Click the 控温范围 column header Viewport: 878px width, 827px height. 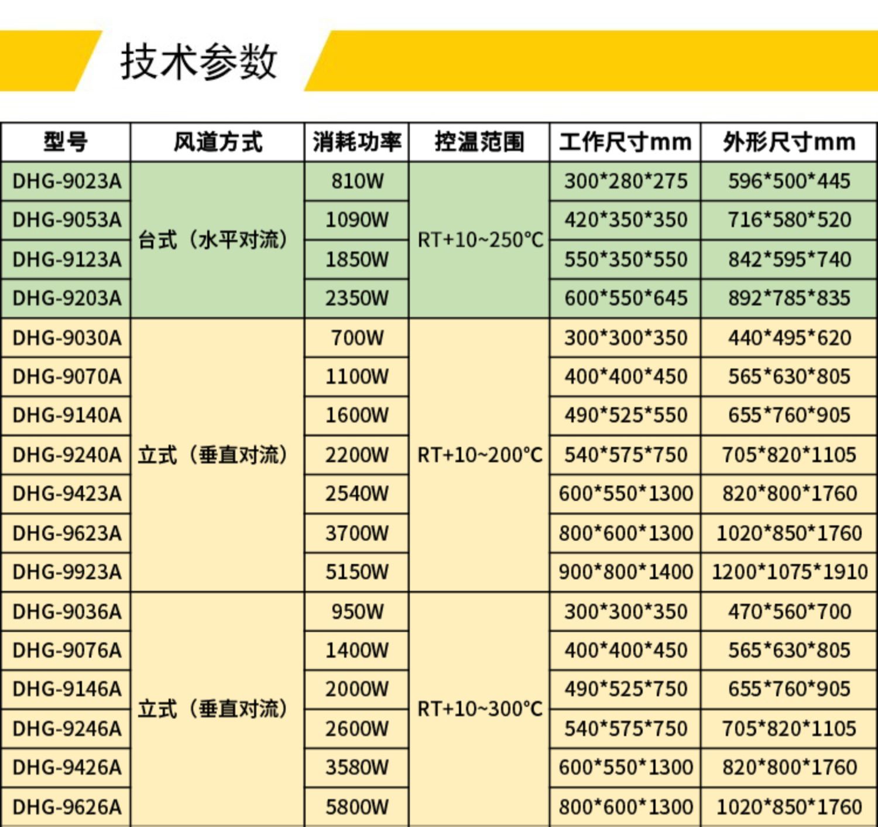pyautogui.click(x=480, y=141)
